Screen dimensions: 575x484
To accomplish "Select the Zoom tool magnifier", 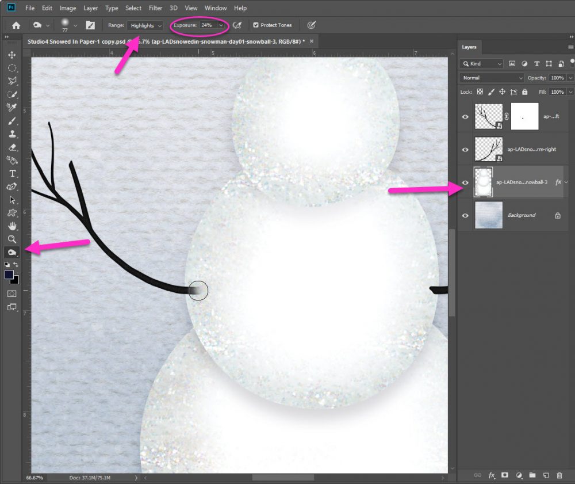I will click(x=11, y=239).
